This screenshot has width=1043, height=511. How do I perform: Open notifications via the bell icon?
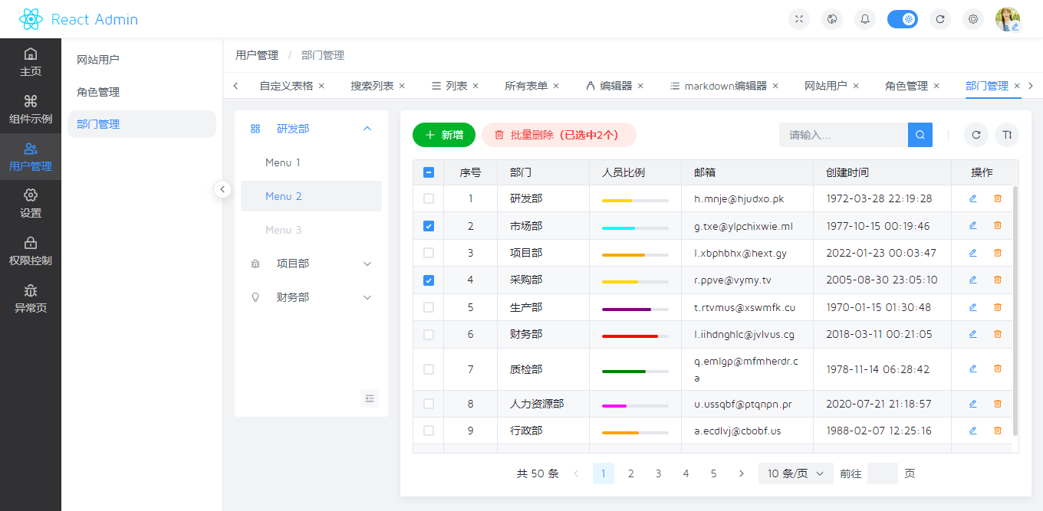pyautogui.click(x=864, y=19)
